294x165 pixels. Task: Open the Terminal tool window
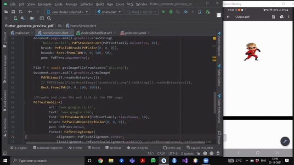click(113, 148)
